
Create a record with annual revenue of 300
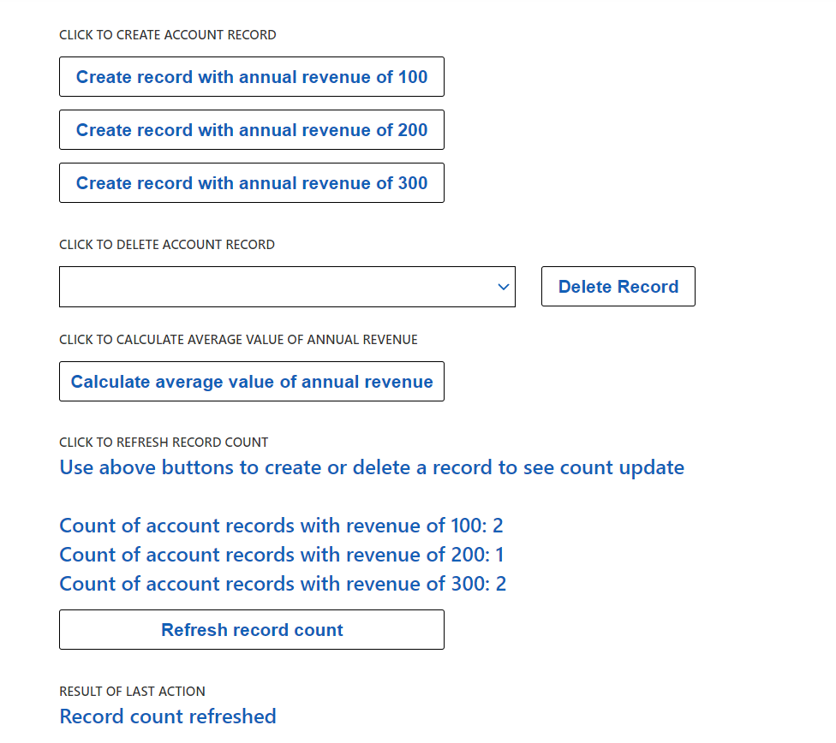coord(251,182)
